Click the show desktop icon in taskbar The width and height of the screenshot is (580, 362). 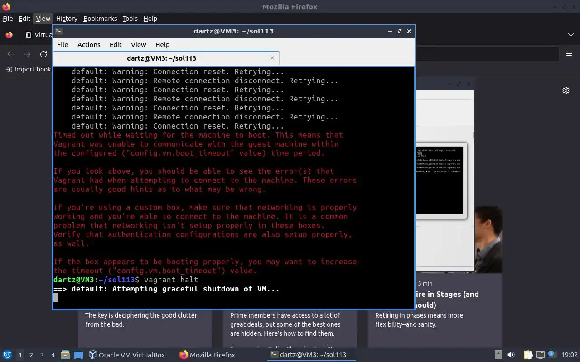(78, 355)
